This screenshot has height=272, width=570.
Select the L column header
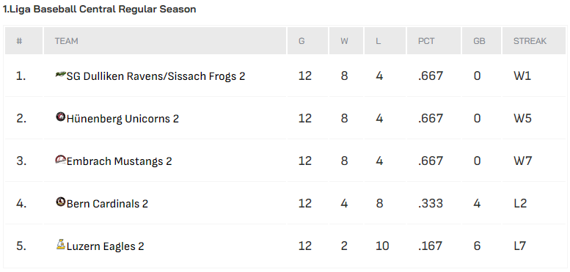[x=378, y=41]
